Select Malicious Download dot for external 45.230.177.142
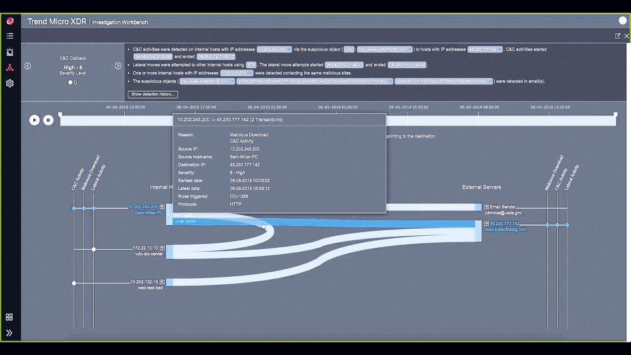 [547, 225]
